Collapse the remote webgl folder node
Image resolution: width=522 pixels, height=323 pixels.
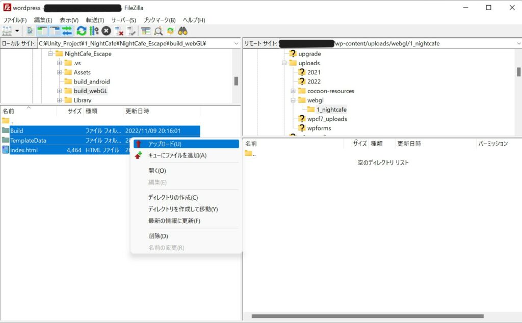click(293, 100)
